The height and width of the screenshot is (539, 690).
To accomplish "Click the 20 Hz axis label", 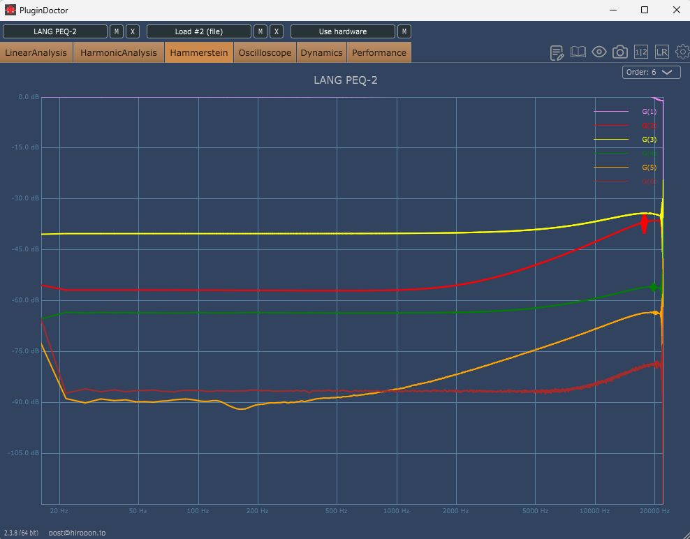I will [59, 511].
